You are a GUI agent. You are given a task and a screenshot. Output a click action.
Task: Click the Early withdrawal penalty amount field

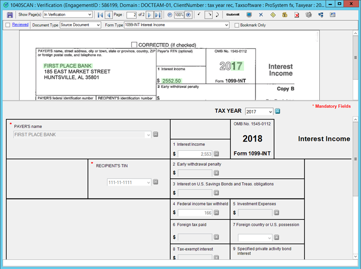(195, 173)
